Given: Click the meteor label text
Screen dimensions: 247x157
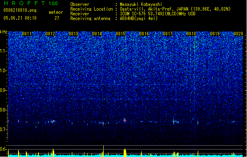Looking at the screenshot, I should coord(56,12).
